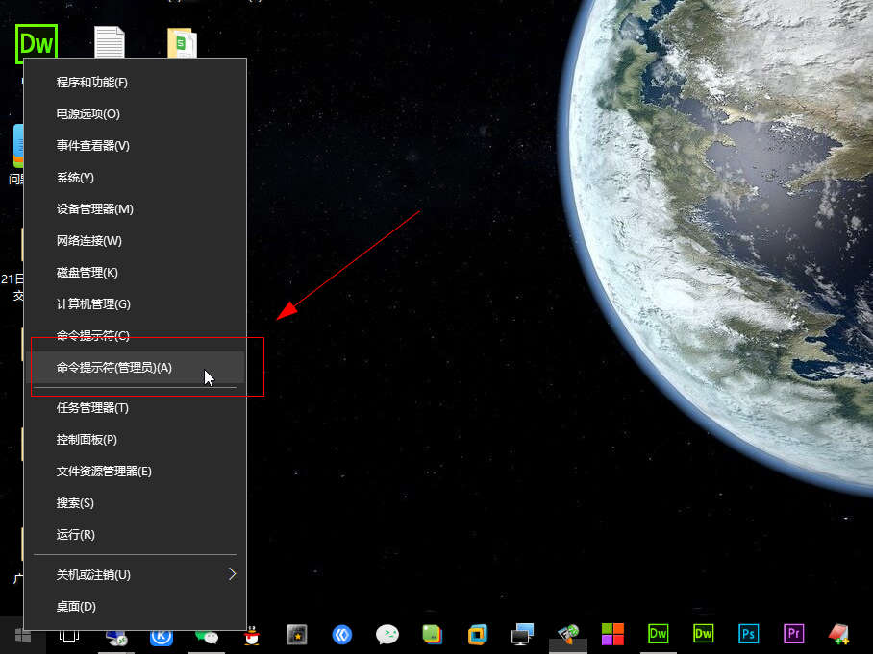Image resolution: width=873 pixels, height=654 pixels.
Task: Open VMware taskbar icon
Action: [477, 635]
